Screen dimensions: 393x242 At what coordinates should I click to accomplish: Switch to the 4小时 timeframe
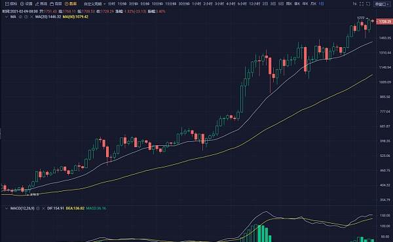coord(230,4)
